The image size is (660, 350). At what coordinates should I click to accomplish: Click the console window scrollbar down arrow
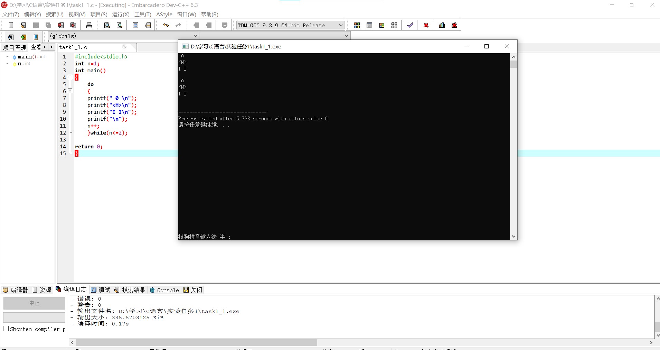click(513, 237)
